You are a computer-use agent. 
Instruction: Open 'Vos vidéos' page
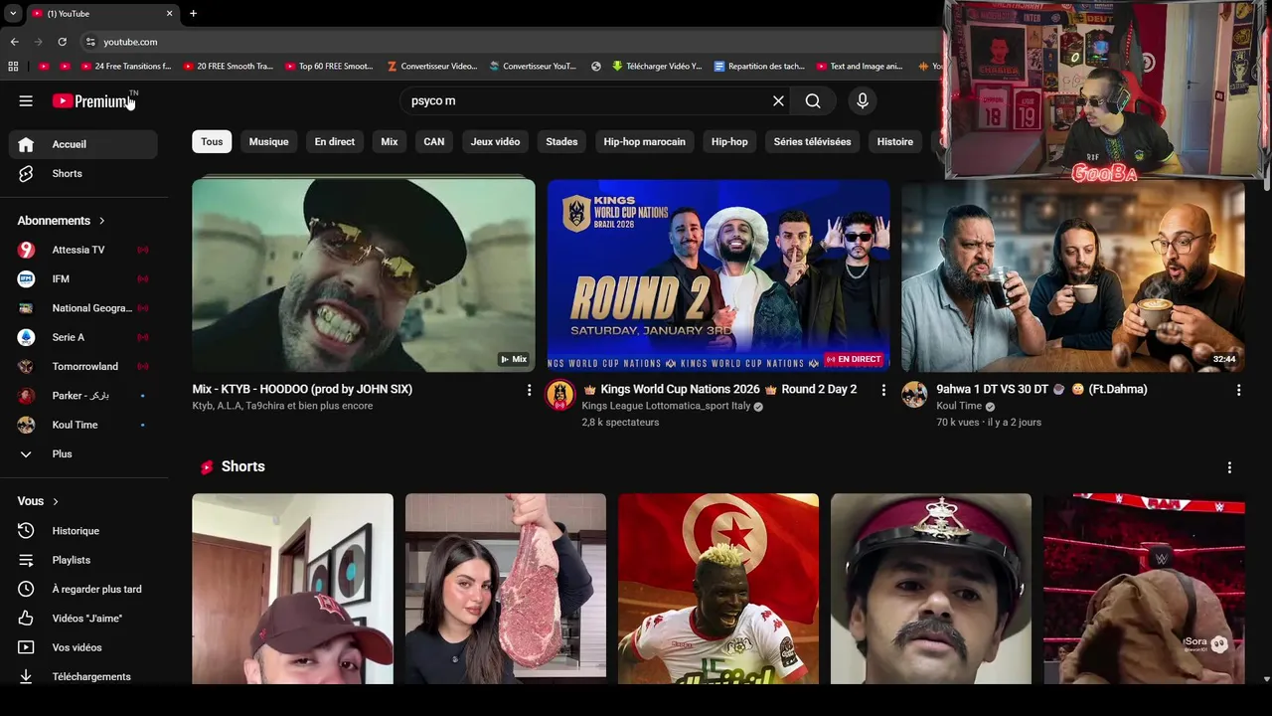[x=83, y=647]
